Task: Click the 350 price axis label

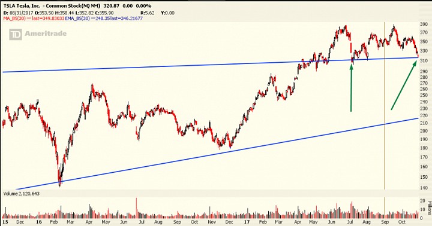Action: pos(424,42)
